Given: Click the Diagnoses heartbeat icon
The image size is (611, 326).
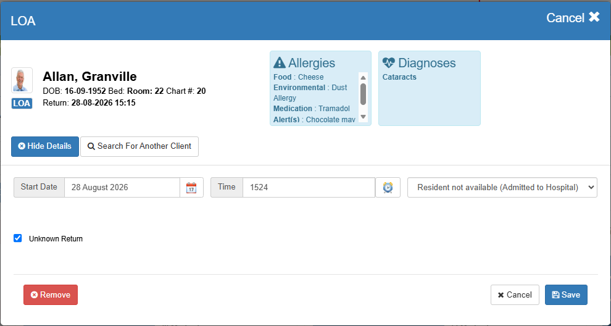Looking at the screenshot, I should click(x=388, y=63).
